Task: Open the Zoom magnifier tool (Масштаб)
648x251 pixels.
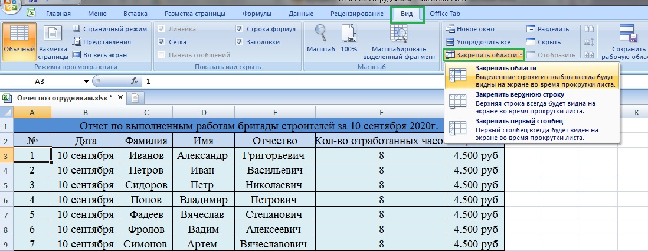Action: [x=321, y=39]
